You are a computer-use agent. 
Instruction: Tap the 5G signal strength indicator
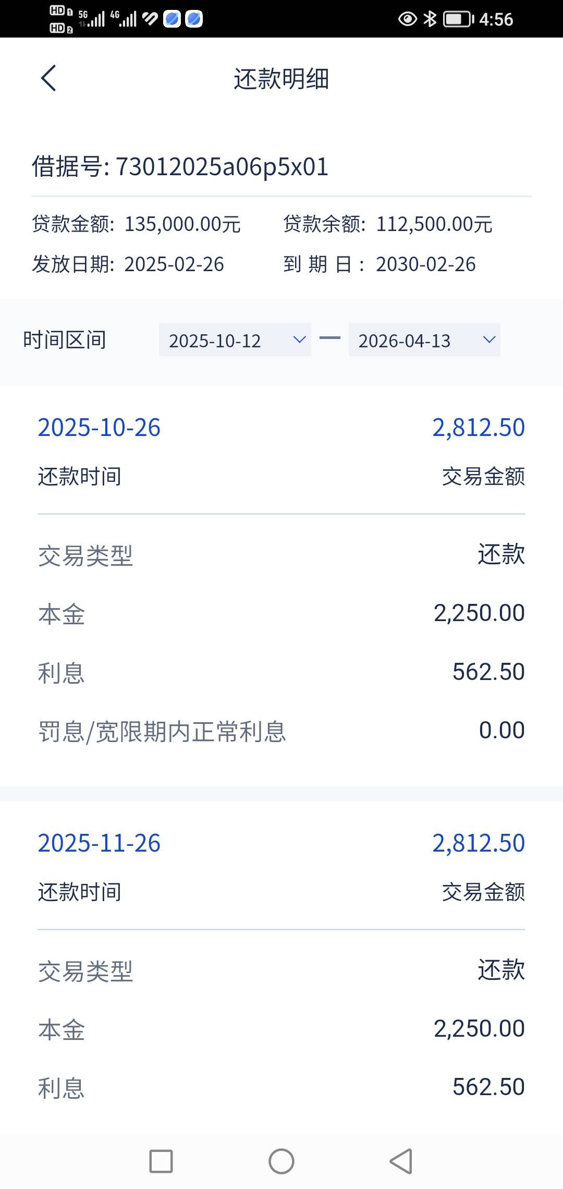click(92, 19)
